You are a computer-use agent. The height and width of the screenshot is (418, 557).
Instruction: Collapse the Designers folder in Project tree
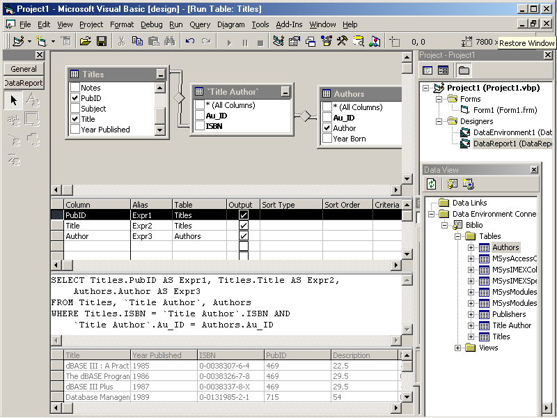point(439,121)
